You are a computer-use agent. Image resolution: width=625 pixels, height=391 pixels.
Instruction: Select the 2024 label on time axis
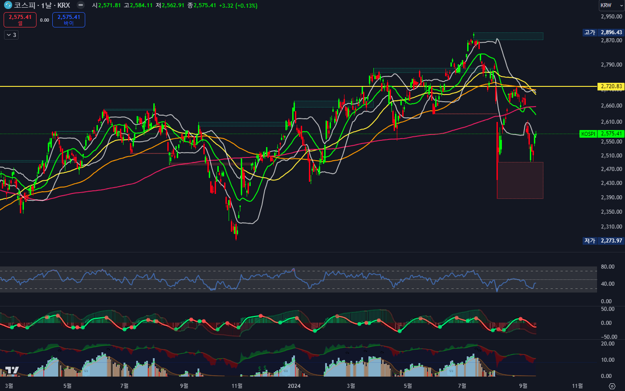pyautogui.click(x=294, y=386)
